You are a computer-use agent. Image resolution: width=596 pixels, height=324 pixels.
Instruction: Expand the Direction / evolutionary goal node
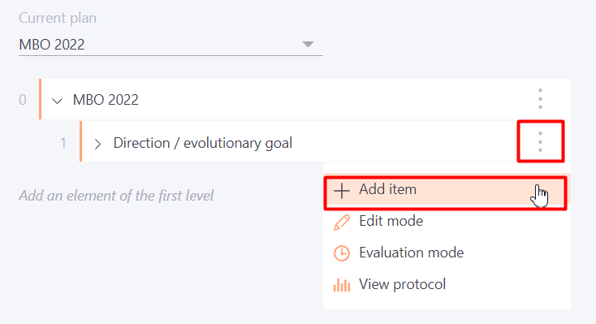[97, 144]
